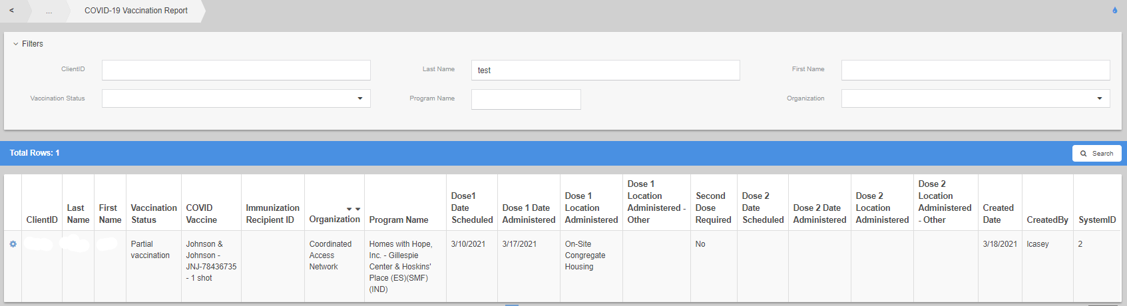This screenshot has width=1127, height=306.
Task: Open the Vaccination Status dropdown
Action: 236,98
